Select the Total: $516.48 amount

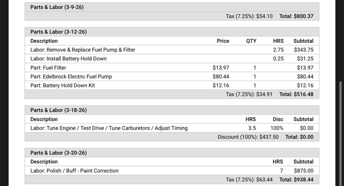(296, 94)
